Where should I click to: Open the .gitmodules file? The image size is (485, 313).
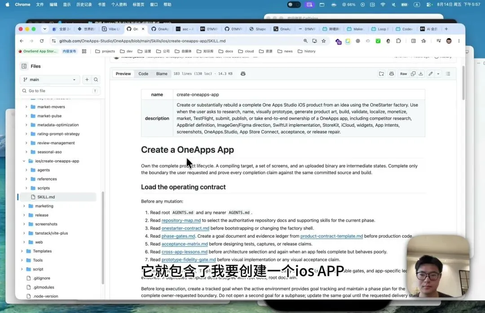(x=43, y=287)
